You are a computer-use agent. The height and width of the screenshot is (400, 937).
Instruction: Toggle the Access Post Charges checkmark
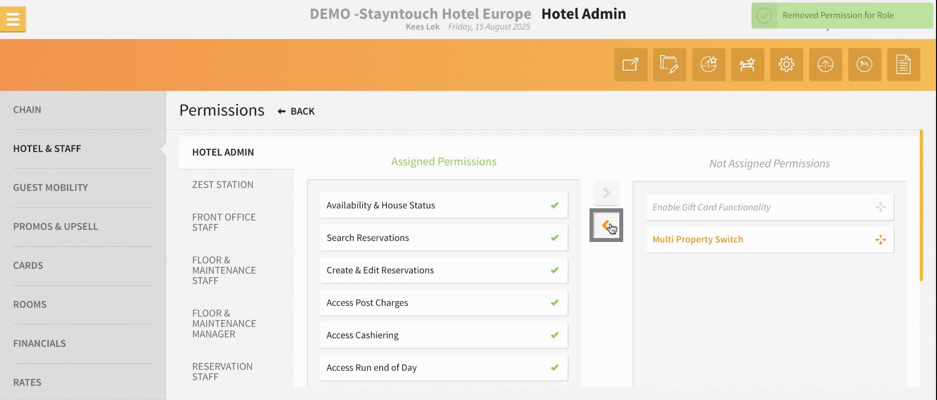click(x=554, y=303)
